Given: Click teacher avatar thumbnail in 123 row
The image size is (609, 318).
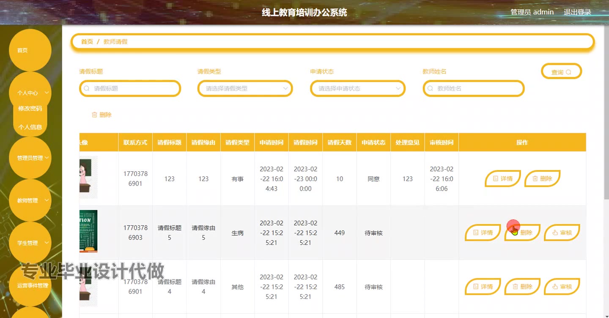Looking at the screenshot, I should coord(88,177).
